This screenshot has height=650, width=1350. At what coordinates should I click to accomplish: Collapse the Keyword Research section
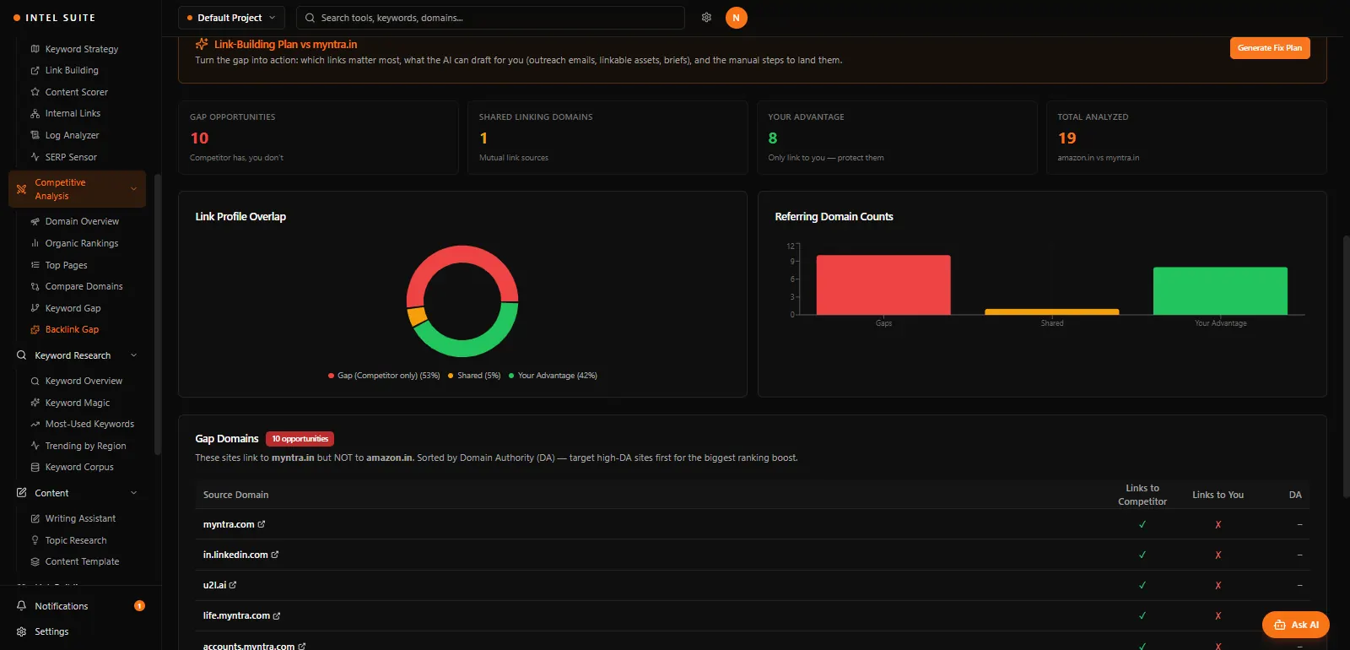point(133,355)
